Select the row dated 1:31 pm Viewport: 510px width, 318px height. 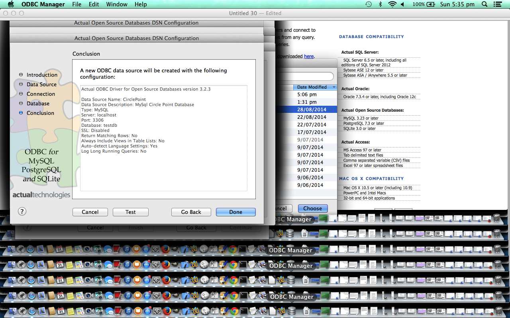pyautogui.click(x=307, y=102)
